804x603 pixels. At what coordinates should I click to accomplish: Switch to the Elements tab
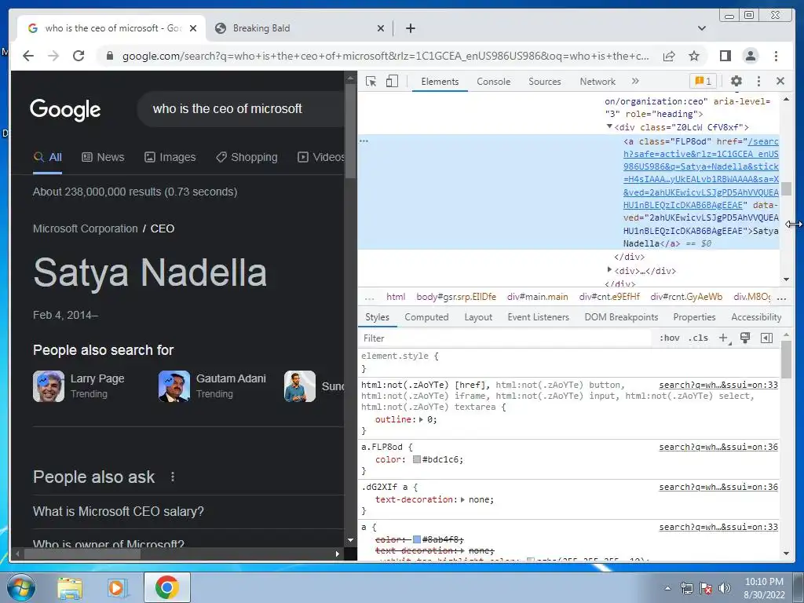click(x=440, y=82)
